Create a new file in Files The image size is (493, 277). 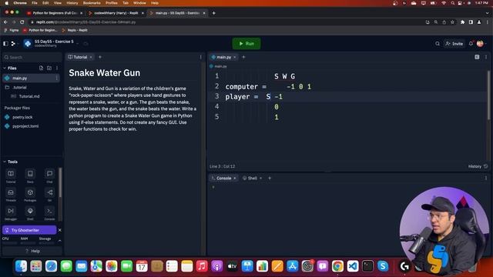[x=41, y=68]
